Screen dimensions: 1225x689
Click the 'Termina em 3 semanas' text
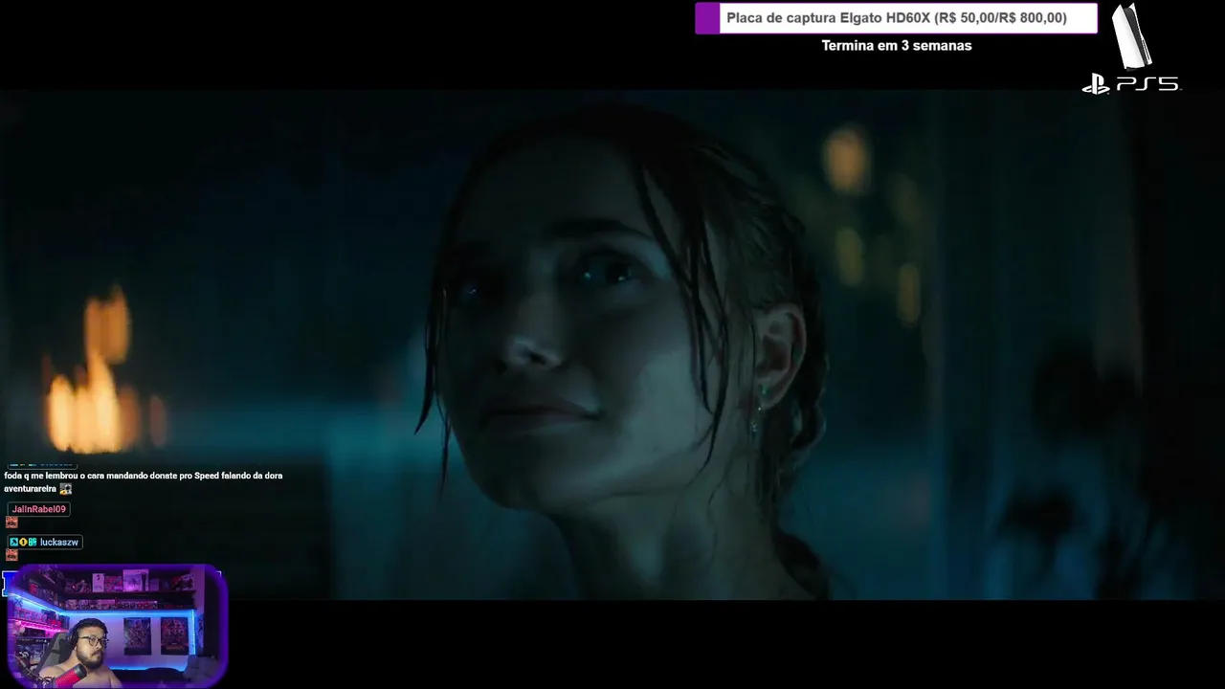(896, 46)
